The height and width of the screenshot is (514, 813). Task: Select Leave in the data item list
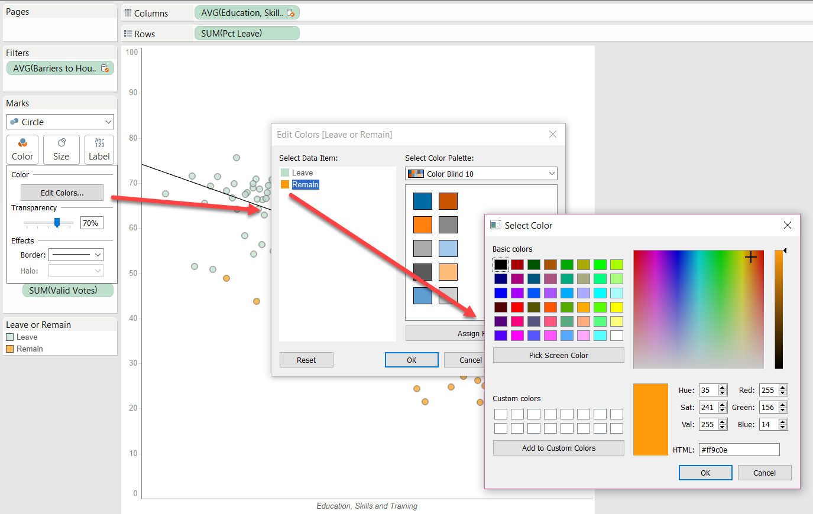click(x=302, y=173)
